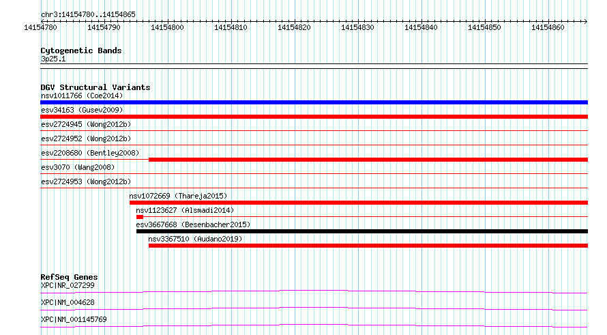Click the RefSeq Genes track title
The image size is (607, 335).
point(70,277)
